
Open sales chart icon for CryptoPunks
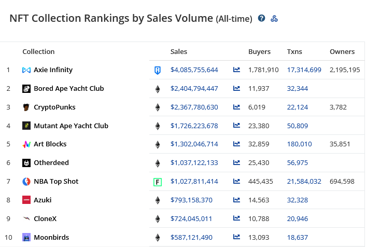(x=236, y=107)
